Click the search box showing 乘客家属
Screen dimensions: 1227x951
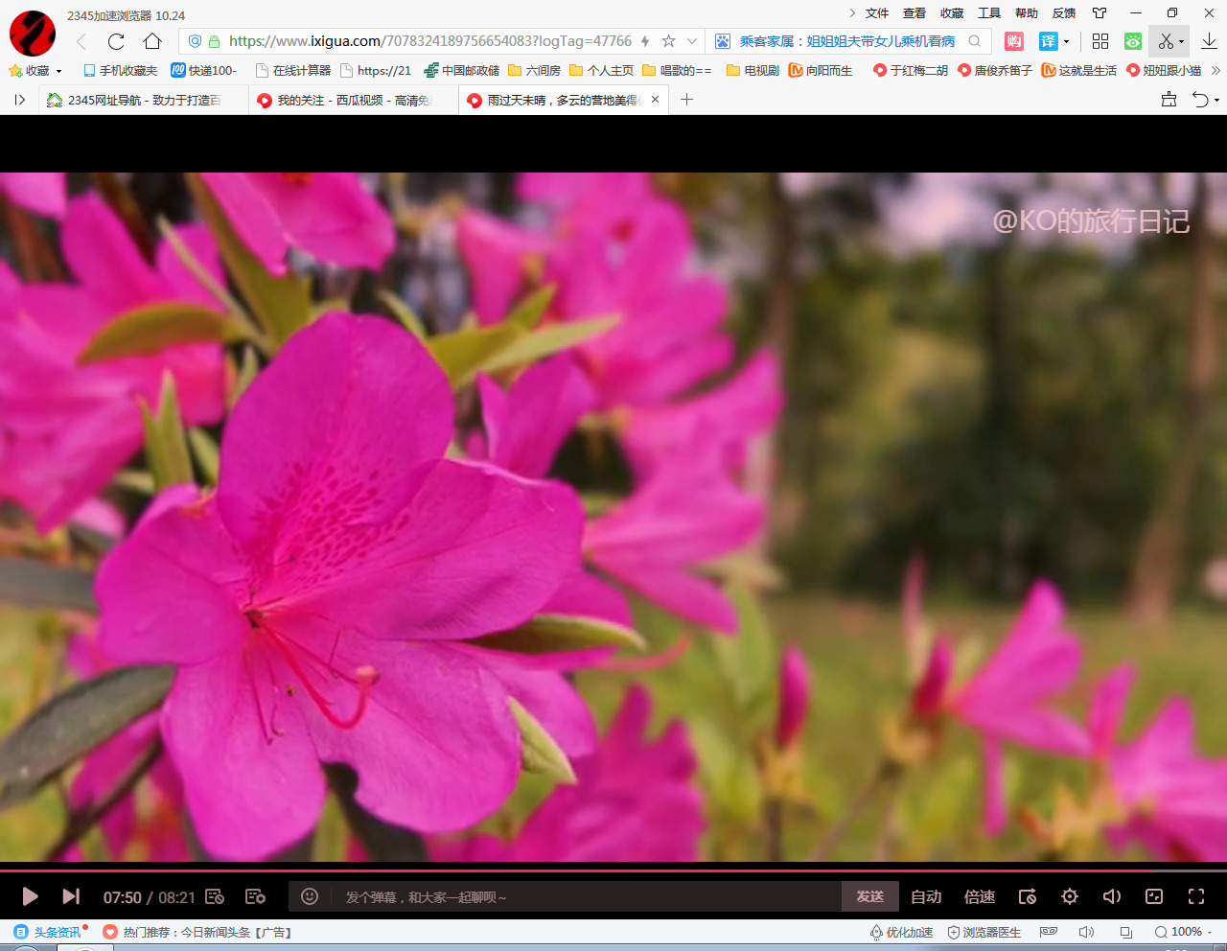click(846, 41)
